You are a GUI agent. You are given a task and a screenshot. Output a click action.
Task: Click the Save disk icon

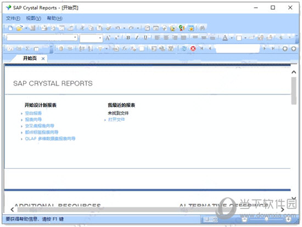pyautogui.click(x=32, y=28)
